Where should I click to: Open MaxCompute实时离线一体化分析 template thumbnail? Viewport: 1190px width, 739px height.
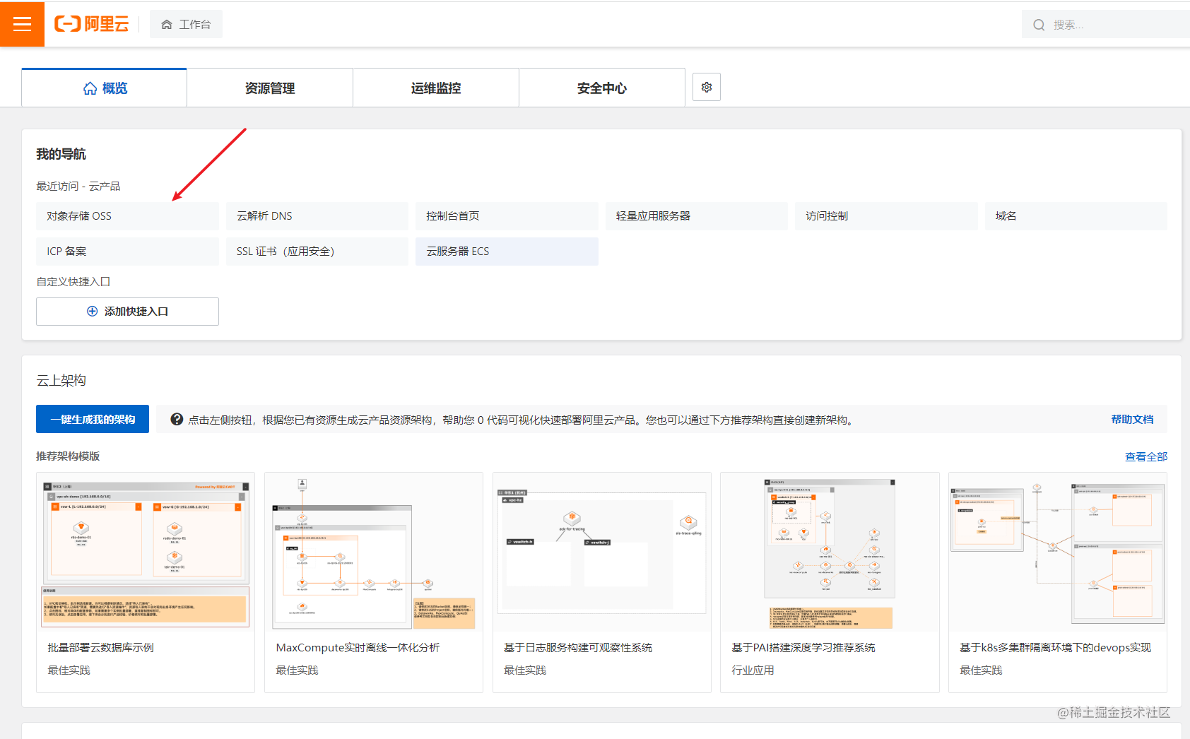[x=374, y=552]
